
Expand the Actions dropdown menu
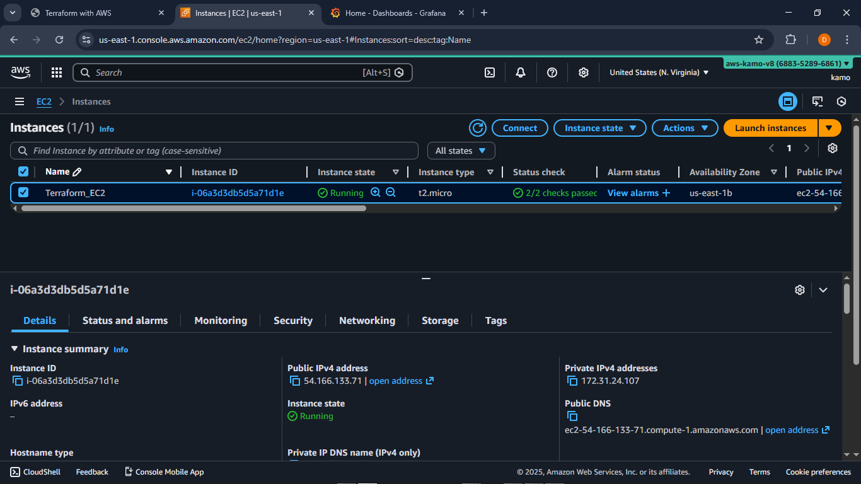pos(685,128)
